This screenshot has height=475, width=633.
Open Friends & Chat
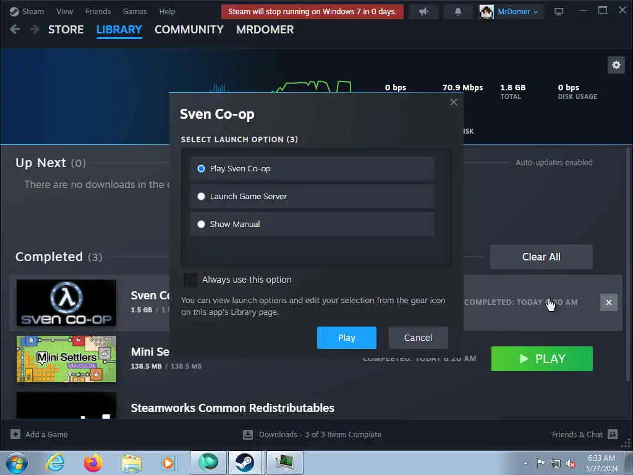[577, 435]
